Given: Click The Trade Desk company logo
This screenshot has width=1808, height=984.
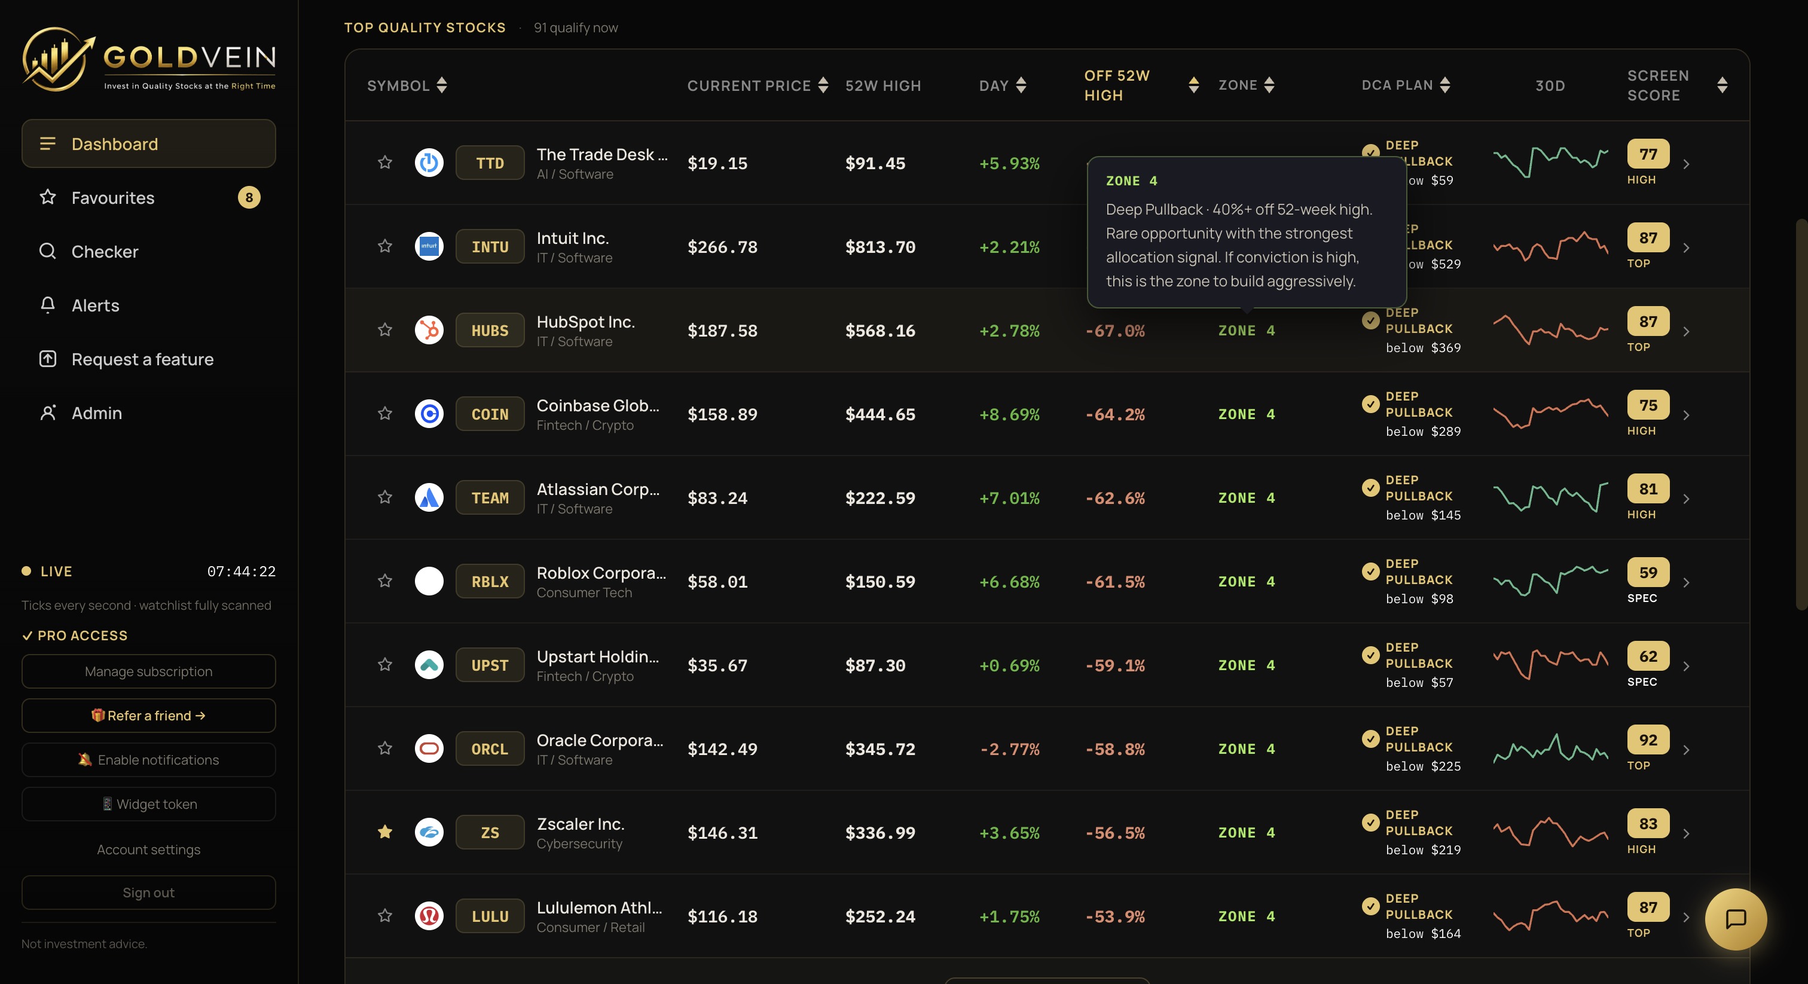Looking at the screenshot, I should (x=429, y=163).
